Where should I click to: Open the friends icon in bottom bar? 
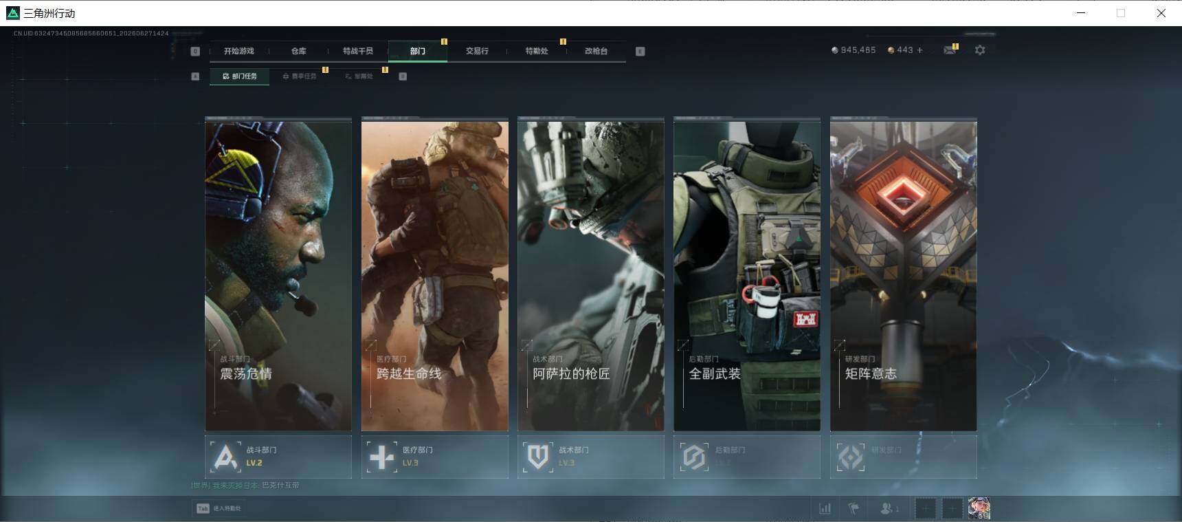(x=890, y=508)
